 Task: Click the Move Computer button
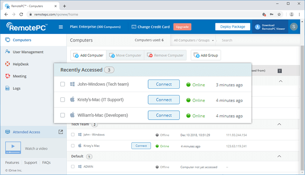[125, 55]
